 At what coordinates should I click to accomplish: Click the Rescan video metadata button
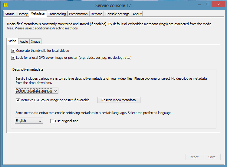click(x=119, y=100)
